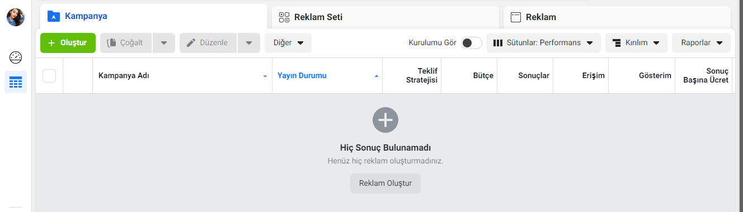Viewport: 743px width, 212px height.
Task: Open the Raporlar dropdown
Action: click(x=702, y=43)
